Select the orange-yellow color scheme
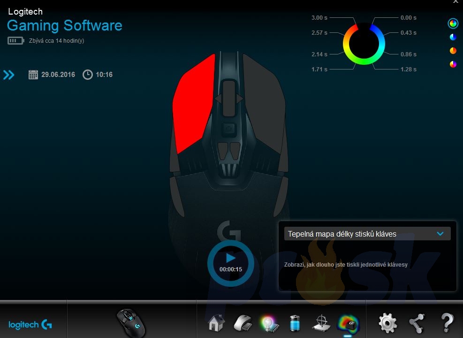The image size is (463, 338). (453, 51)
